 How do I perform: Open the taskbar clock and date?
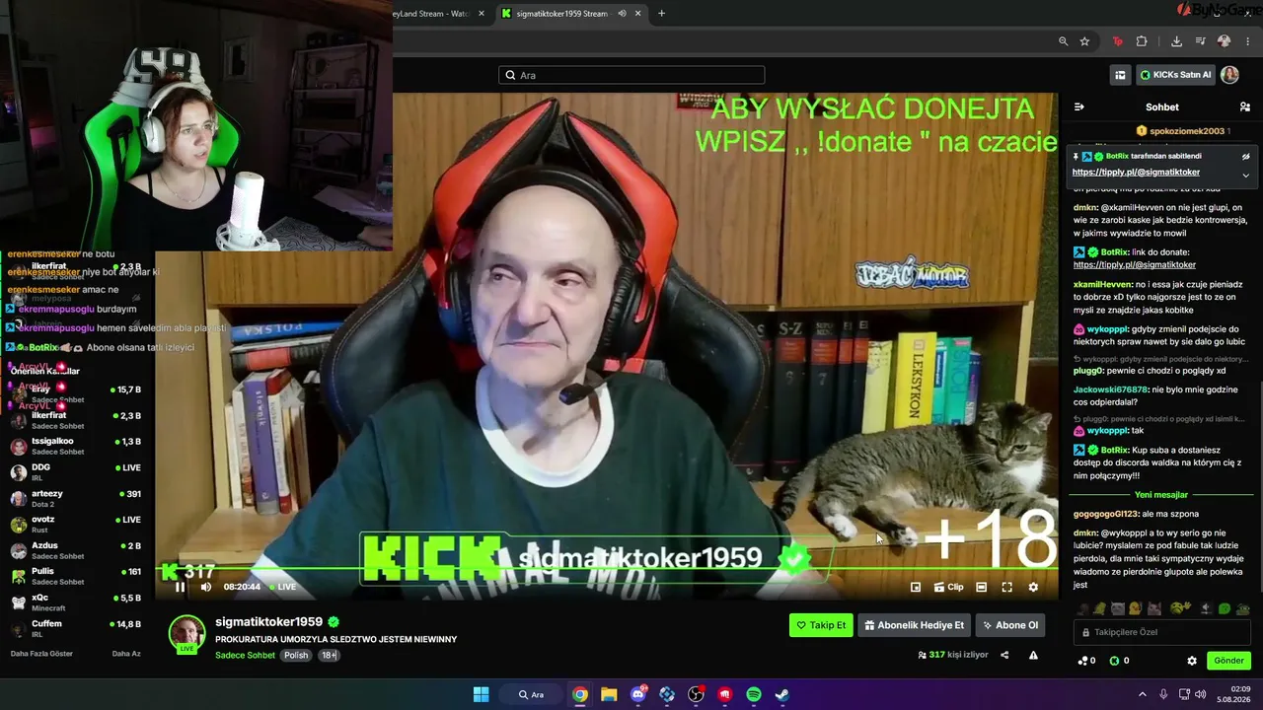click(1233, 694)
